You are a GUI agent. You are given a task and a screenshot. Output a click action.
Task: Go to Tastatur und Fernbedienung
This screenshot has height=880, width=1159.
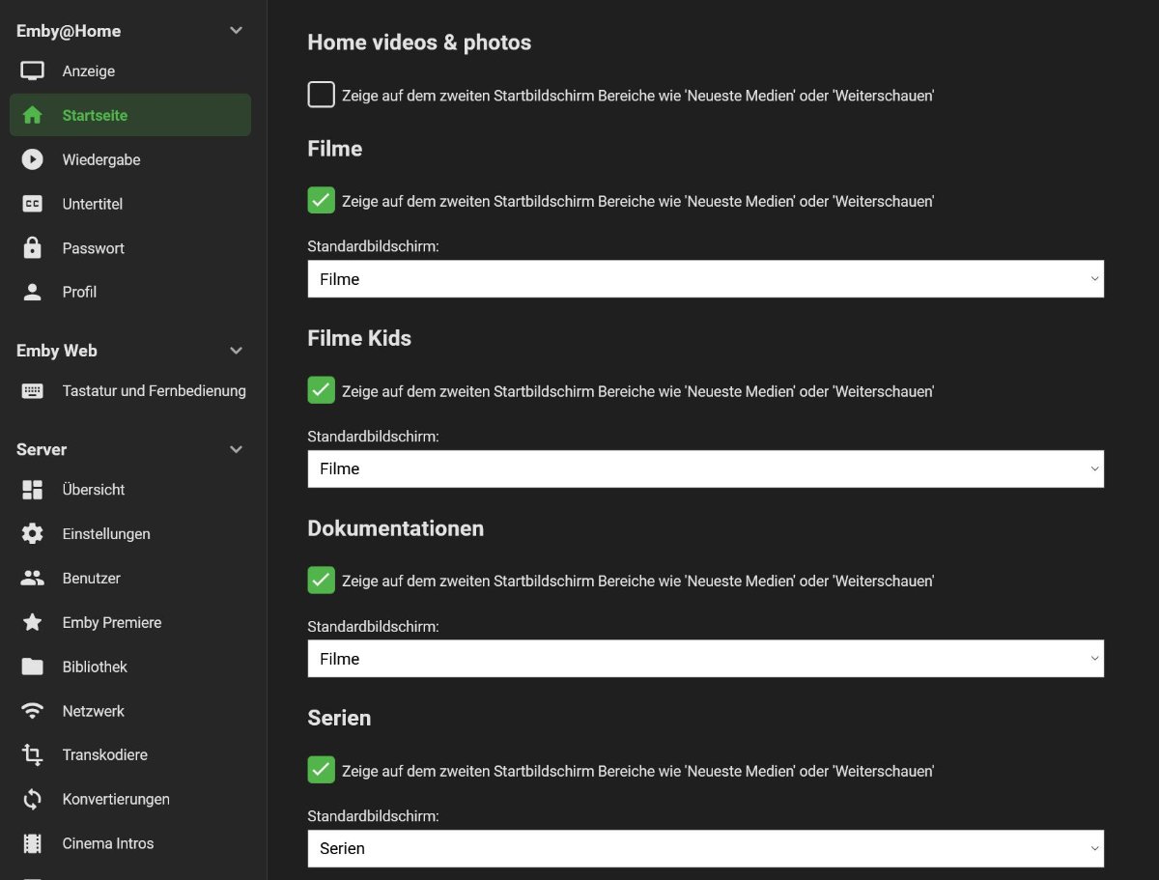154,391
